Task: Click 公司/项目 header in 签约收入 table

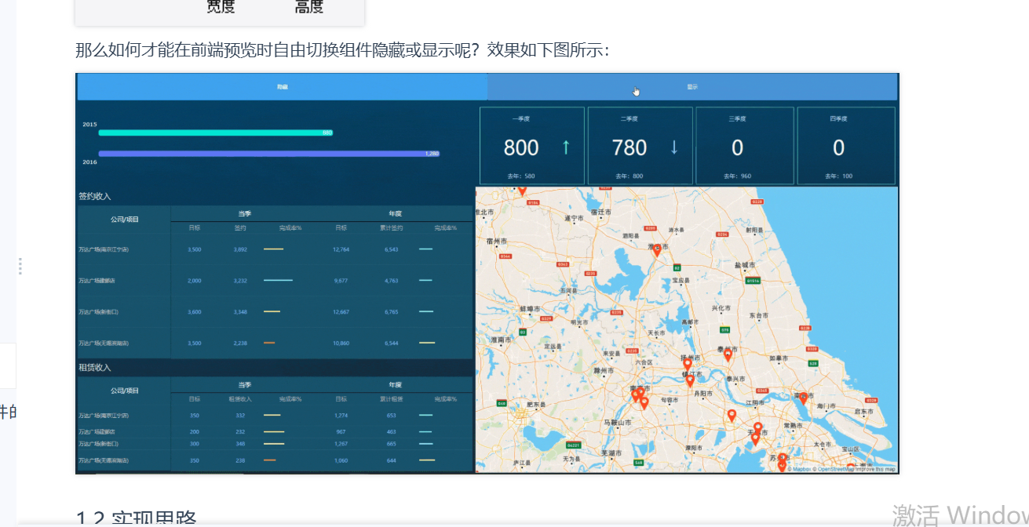Action: [124, 220]
